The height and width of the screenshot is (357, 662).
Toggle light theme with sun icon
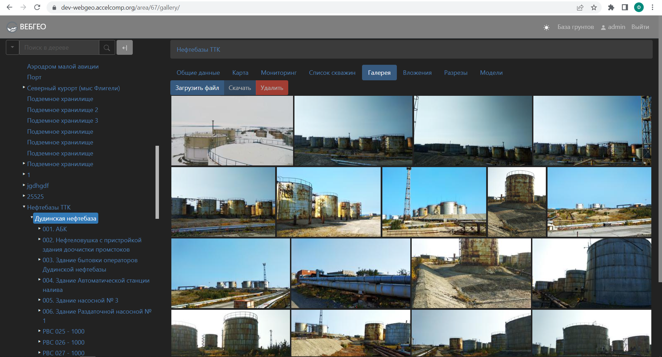(x=546, y=27)
